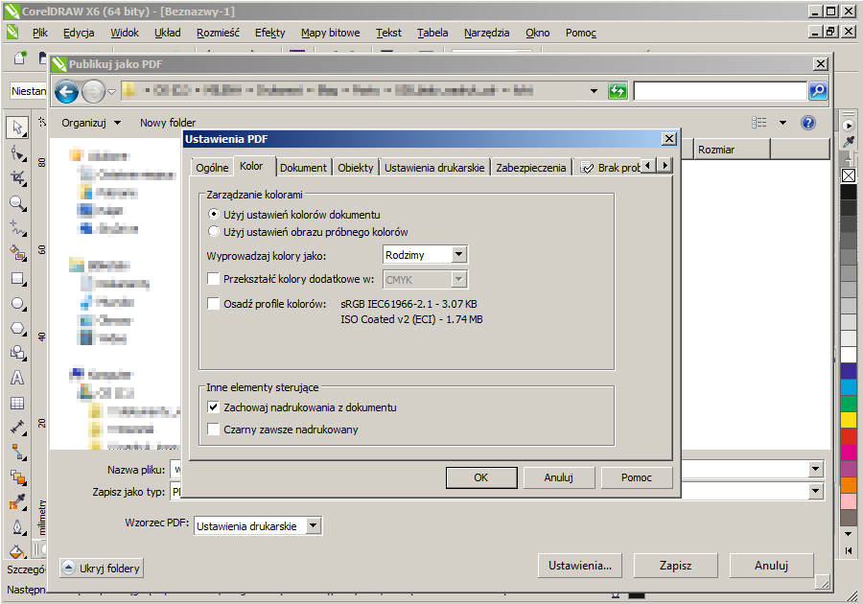Select the Rectangle tool

point(17,278)
